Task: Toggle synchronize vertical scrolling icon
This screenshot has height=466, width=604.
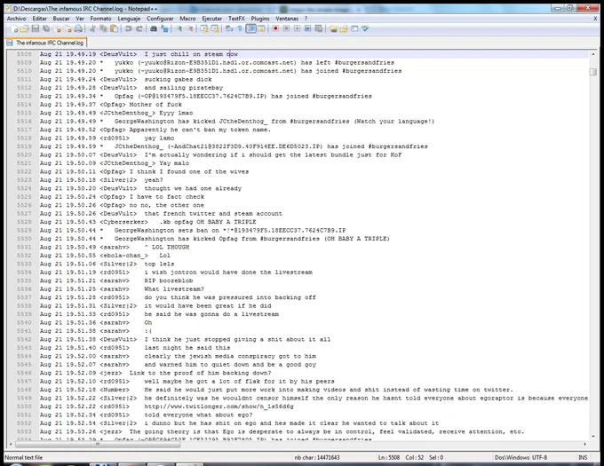Action: coord(203,28)
